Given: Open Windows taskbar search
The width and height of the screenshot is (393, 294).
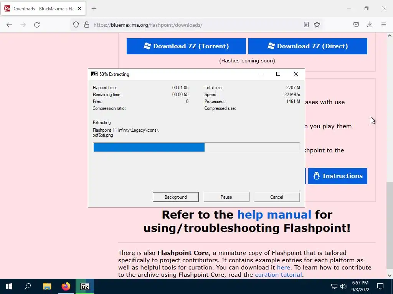Looking at the screenshot, I should [x=28, y=286].
